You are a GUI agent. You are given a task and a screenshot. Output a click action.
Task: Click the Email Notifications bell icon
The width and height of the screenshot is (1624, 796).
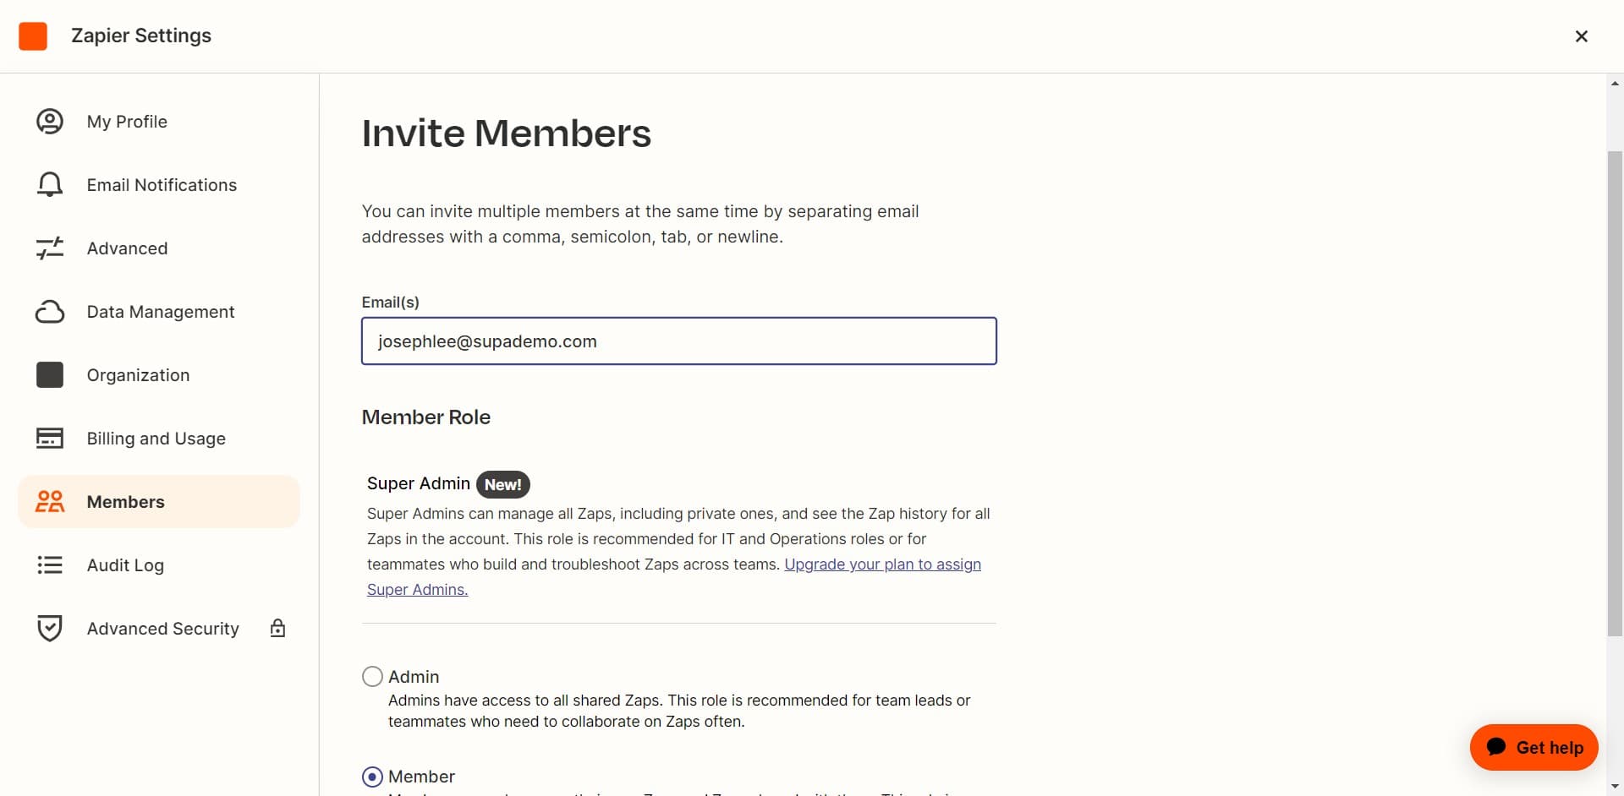click(50, 184)
